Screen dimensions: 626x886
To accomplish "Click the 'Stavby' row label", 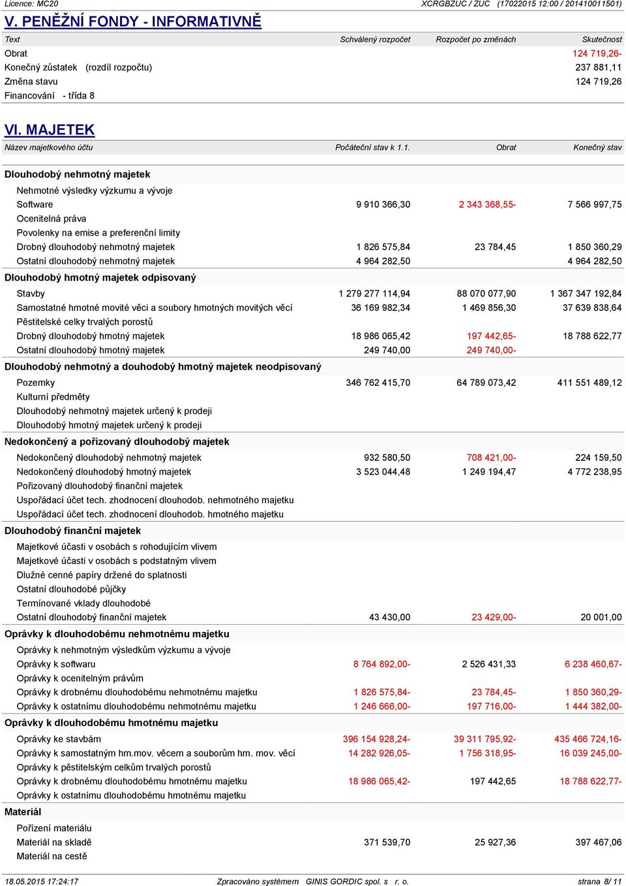I will coord(31,294).
